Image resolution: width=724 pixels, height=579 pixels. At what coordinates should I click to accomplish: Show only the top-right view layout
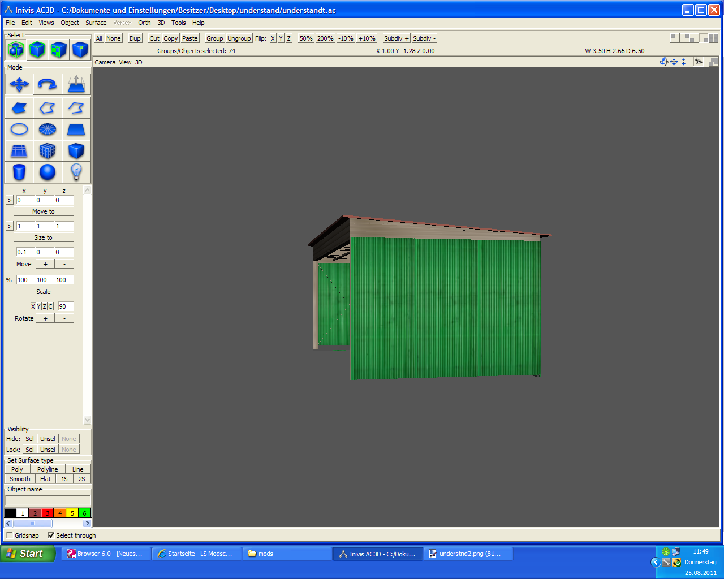[684, 38]
